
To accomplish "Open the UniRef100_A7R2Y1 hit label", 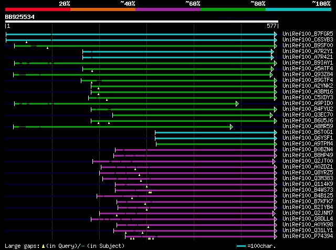I will [x=308, y=51].
